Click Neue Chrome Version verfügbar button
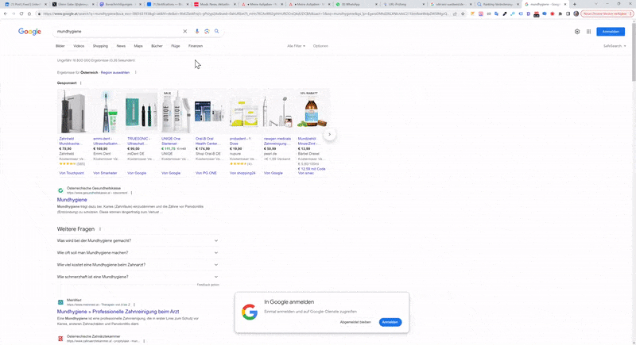The height and width of the screenshot is (345, 636). click(606, 13)
